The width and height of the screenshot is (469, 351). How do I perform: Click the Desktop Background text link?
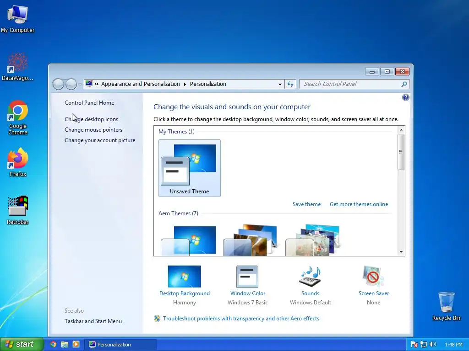coord(185,293)
